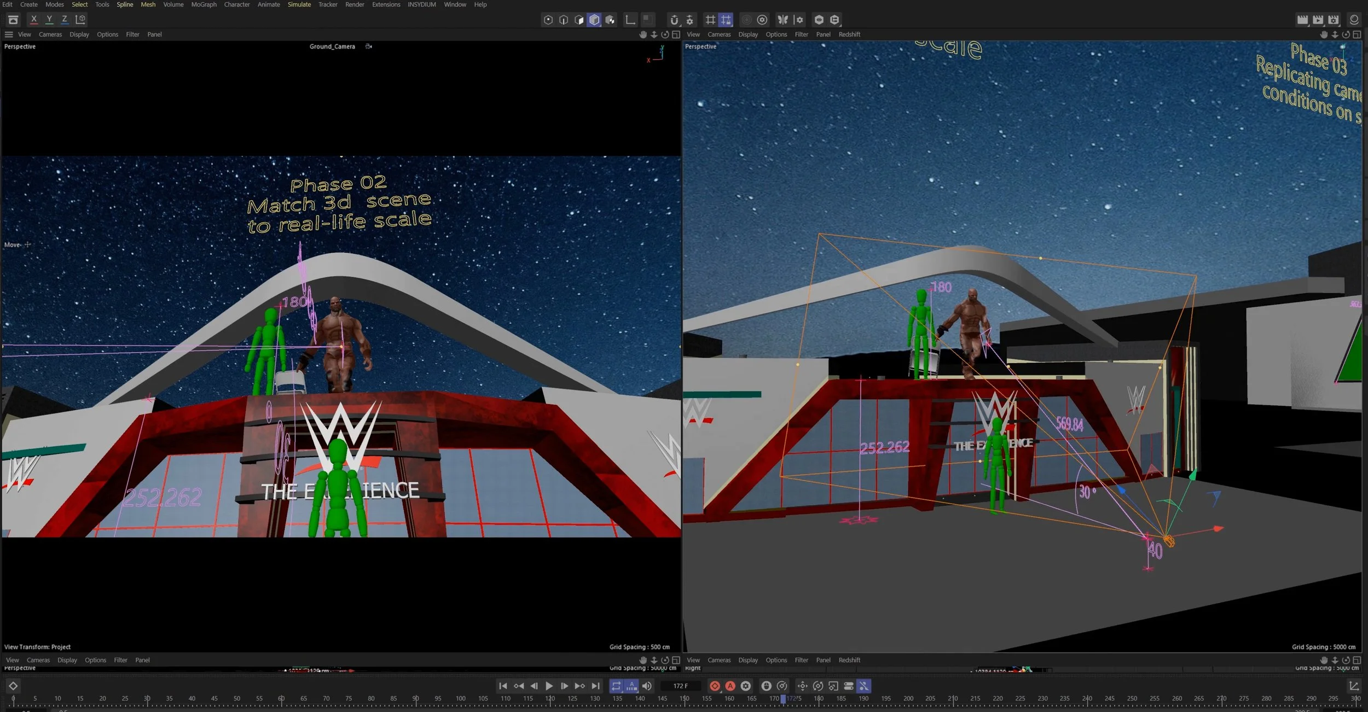Go to start of timeline

[x=503, y=686]
